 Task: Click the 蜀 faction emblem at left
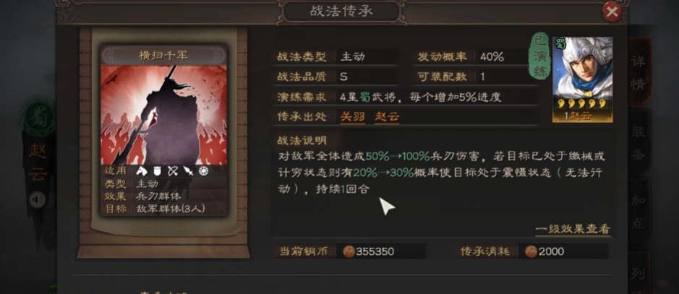click(39, 117)
